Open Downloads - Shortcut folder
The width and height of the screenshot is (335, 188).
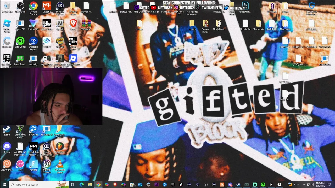(x=60, y=132)
